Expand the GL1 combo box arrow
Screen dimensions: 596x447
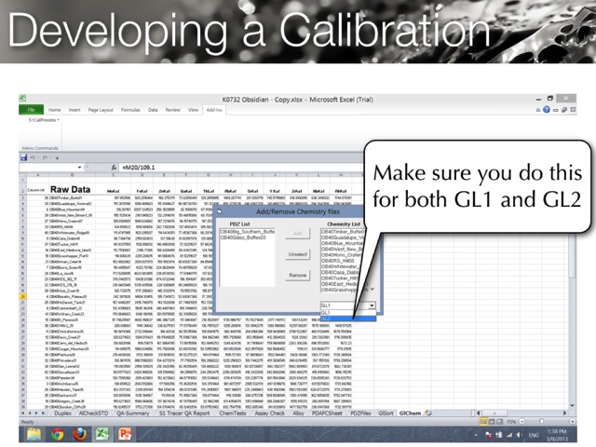371,305
